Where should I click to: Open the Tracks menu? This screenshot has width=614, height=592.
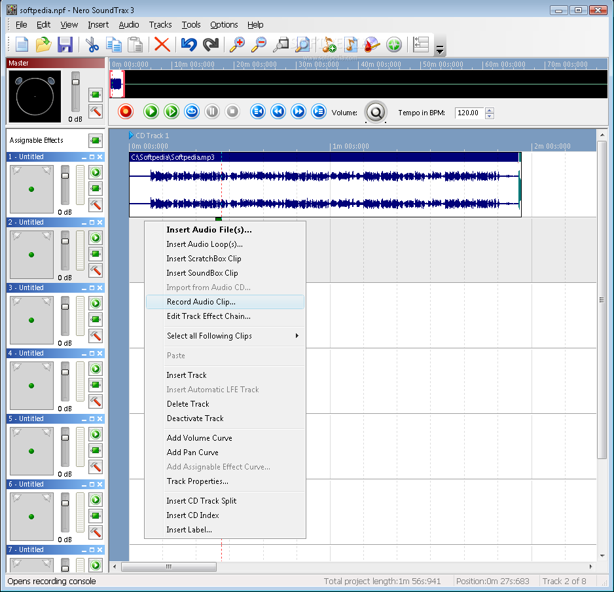(x=160, y=25)
